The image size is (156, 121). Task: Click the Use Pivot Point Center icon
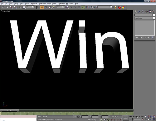[67, 7]
